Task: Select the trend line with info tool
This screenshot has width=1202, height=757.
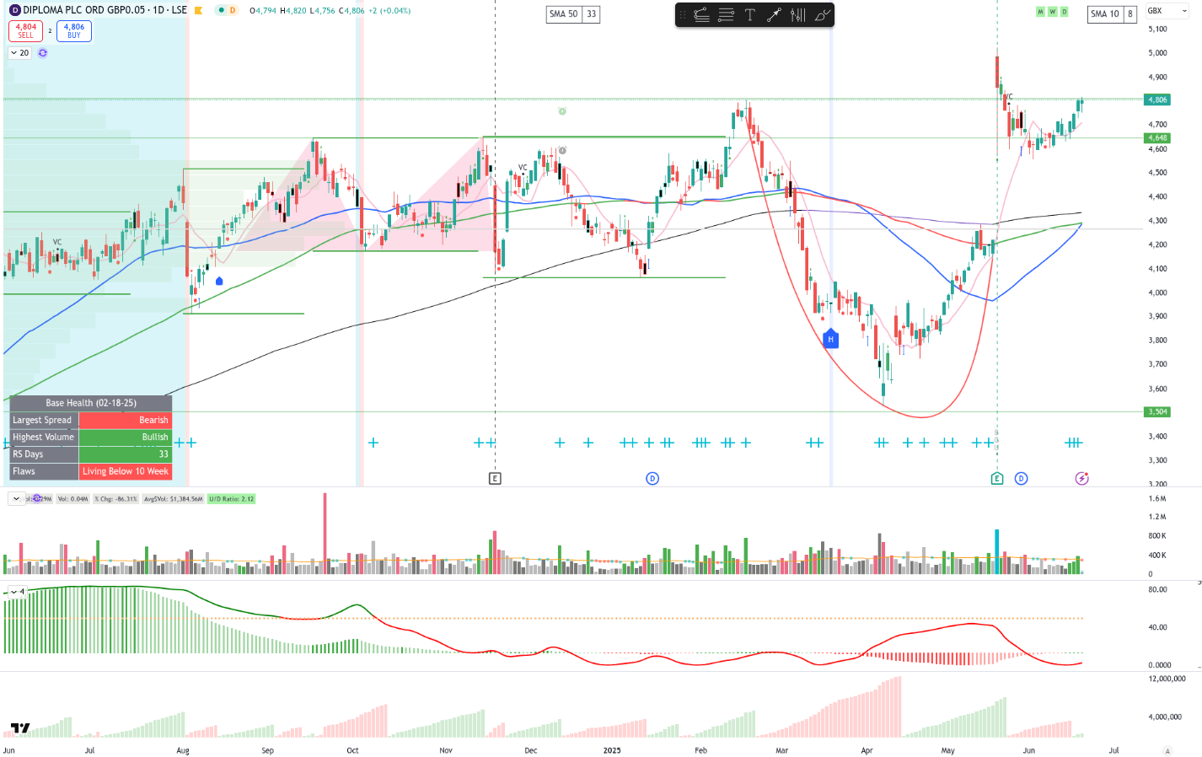Action: [x=701, y=15]
